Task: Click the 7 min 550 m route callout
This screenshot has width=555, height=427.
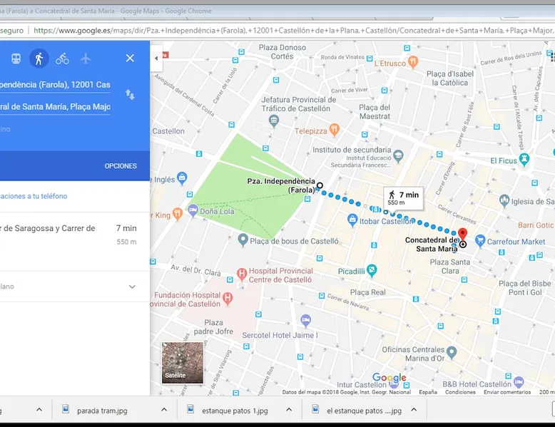Action: pos(403,198)
